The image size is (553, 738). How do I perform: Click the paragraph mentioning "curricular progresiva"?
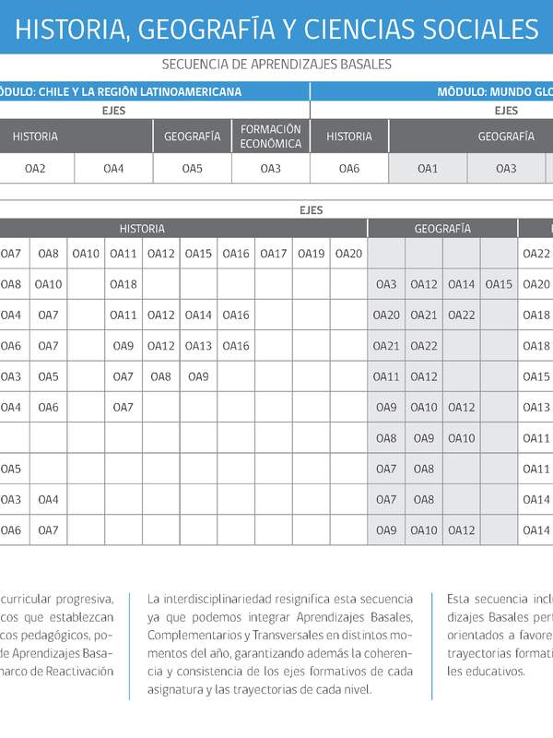coord(57,636)
